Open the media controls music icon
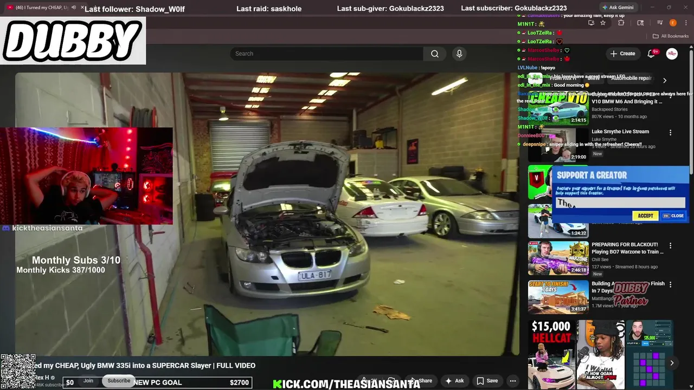Viewport: 694px width, 390px height. coord(660,23)
